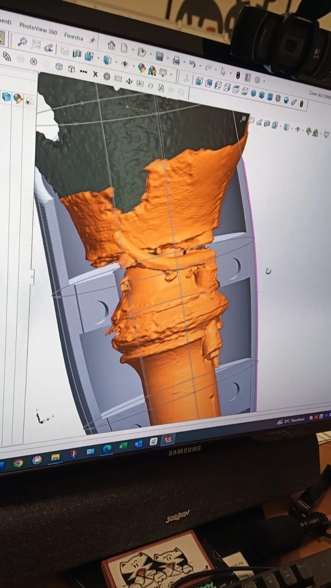Open the Options gear in quick access bar
331x588 pixels.
pos(257,80)
